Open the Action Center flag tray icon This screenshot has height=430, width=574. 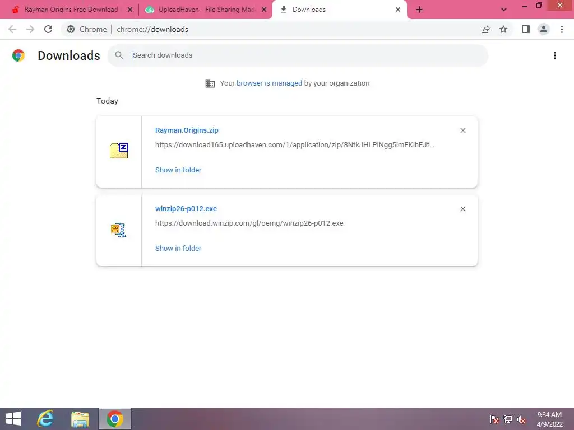[x=494, y=419]
